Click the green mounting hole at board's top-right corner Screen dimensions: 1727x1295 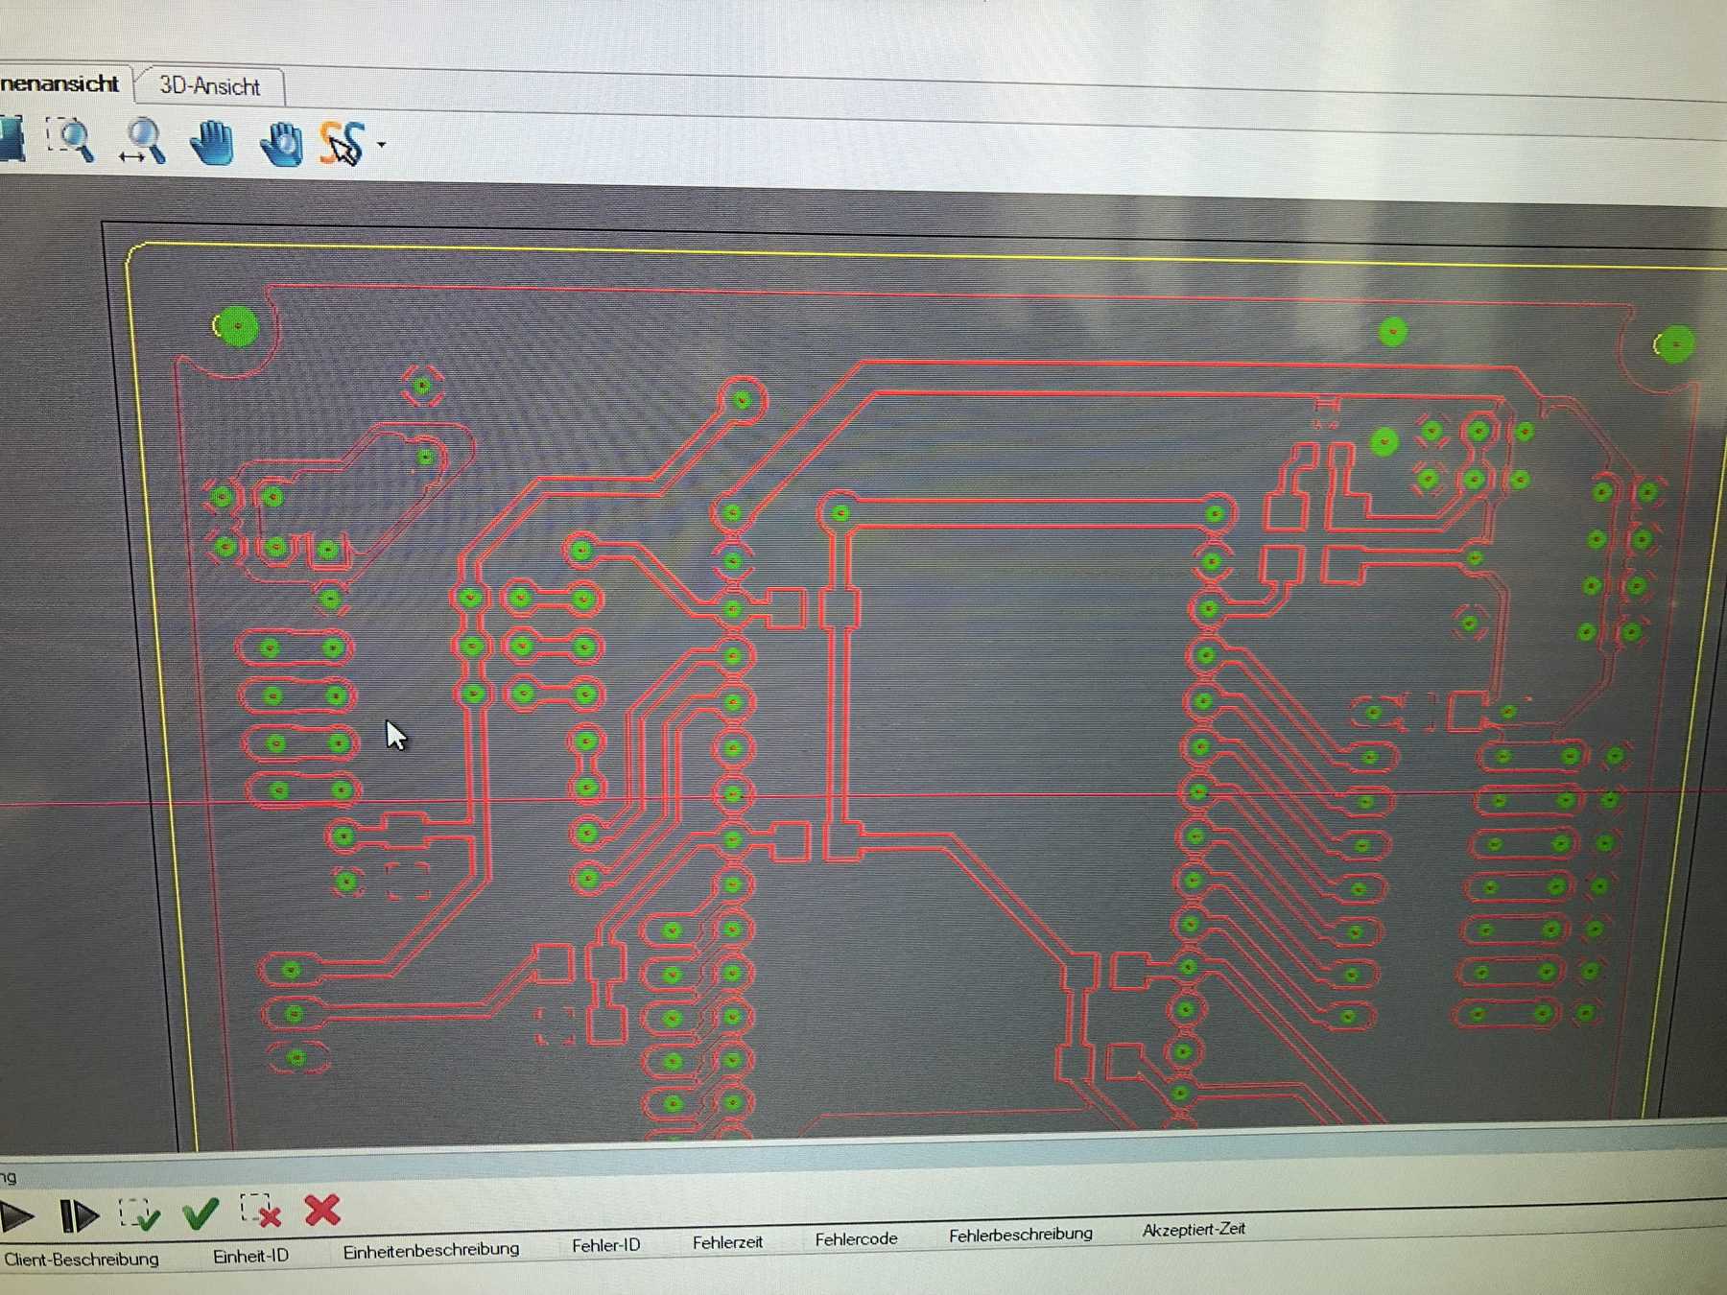[x=1674, y=345]
